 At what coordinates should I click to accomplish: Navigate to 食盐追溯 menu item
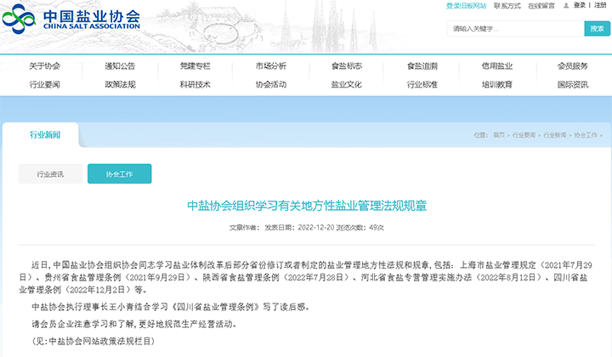click(422, 65)
